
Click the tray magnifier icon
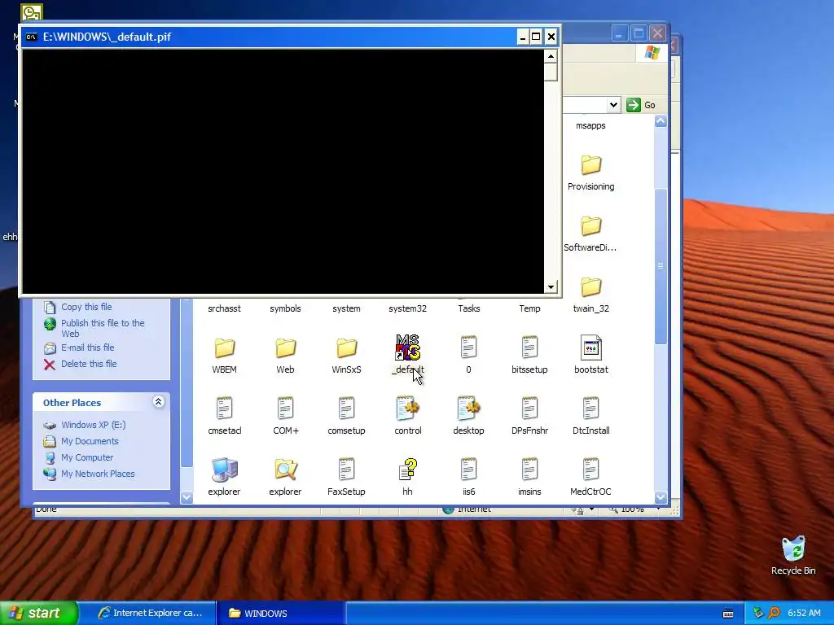point(774,613)
